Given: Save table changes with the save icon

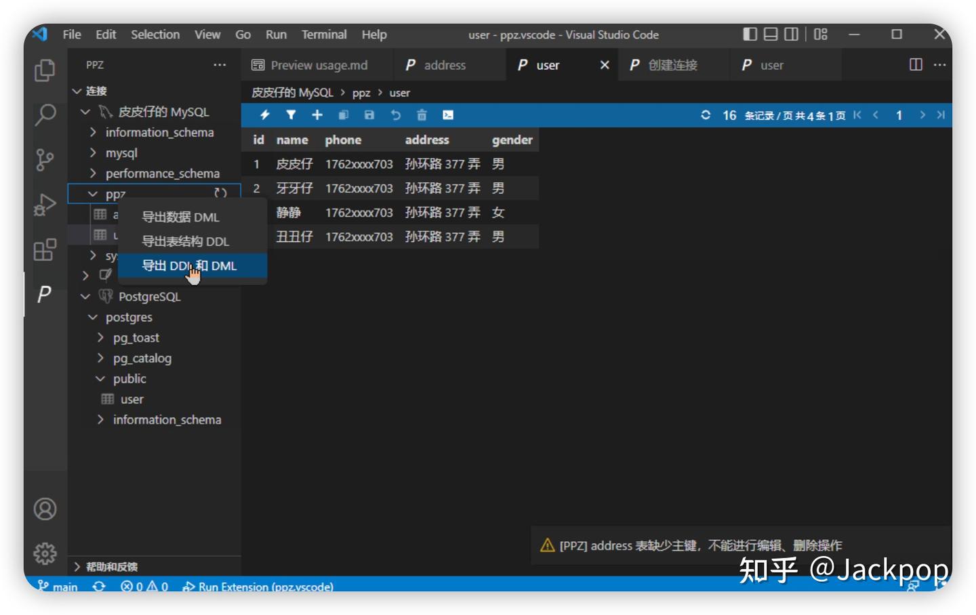Looking at the screenshot, I should 369,115.
